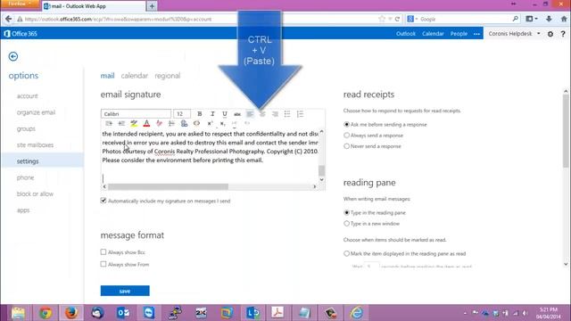Select Always send a response

(x=347, y=135)
